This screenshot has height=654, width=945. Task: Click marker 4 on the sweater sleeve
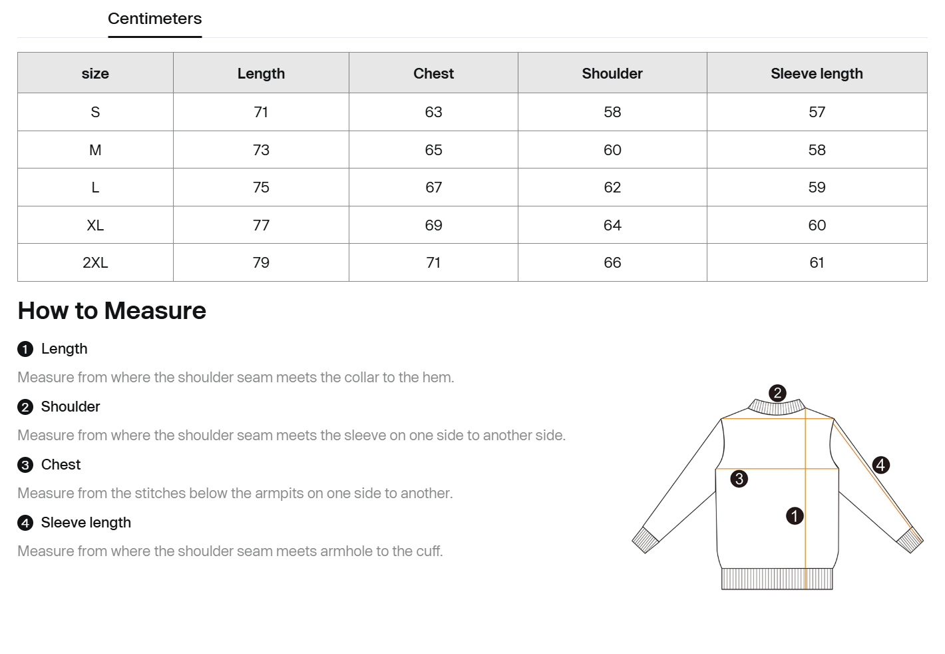coord(880,465)
